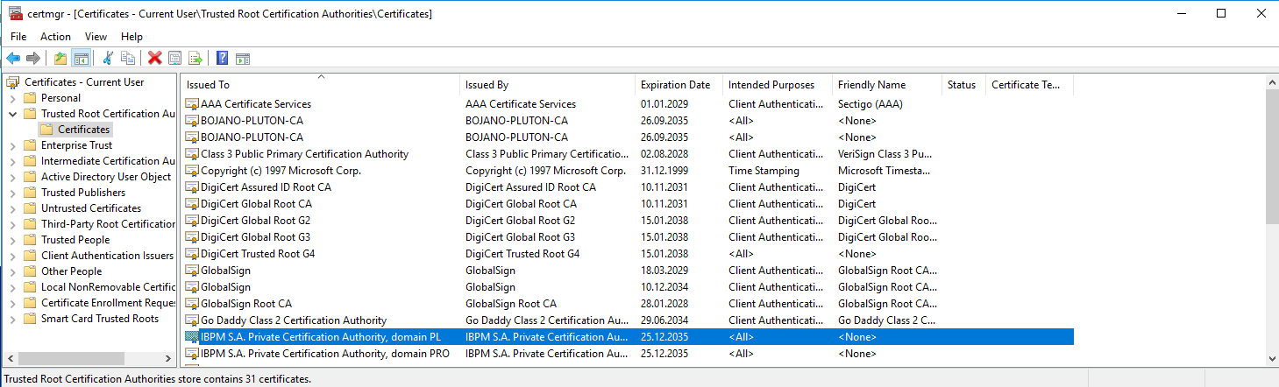Image resolution: width=1279 pixels, height=387 pixels.
Task: Open the View menu
Action: click(x=96, y=37)
